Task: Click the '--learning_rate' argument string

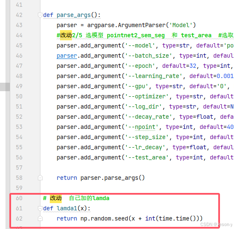Action: click(x=154, y=76)
